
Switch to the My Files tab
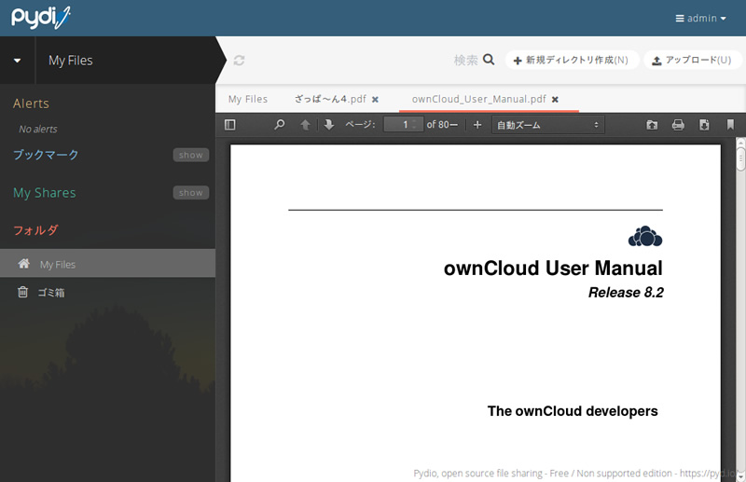pos(247,99)
